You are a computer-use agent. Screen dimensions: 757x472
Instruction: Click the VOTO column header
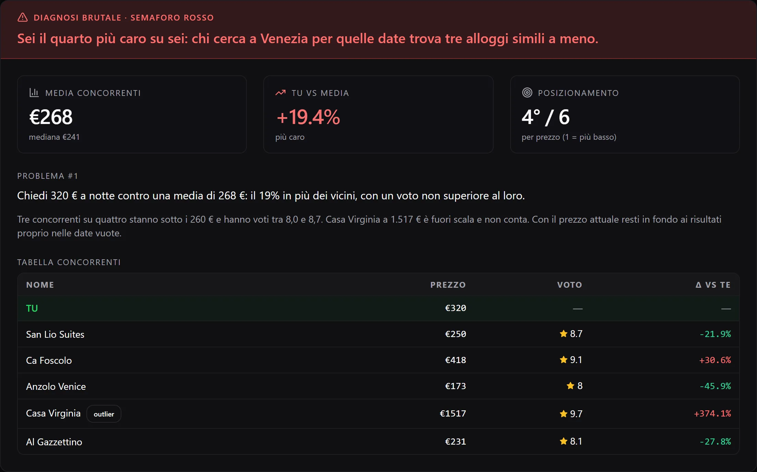click(x=569, y=285)
